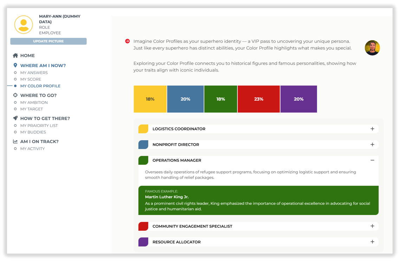Open Am I On Track section
The image size is (401, 262).
click(39, 141)
